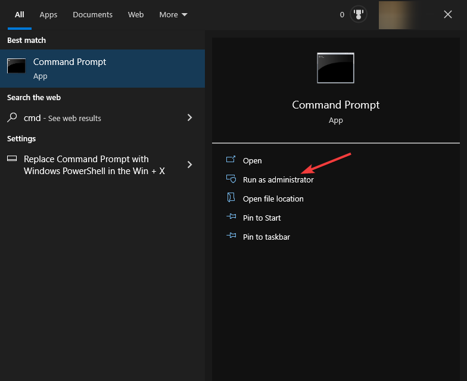This screenshot has height=381, width=467.
Task: Expand chevron for Replace Command Prompt setting
Action: [189, 165]
